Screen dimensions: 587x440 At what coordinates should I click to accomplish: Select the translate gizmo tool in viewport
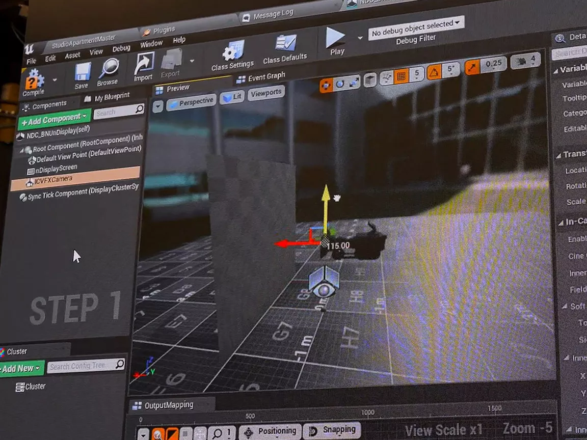326,86
